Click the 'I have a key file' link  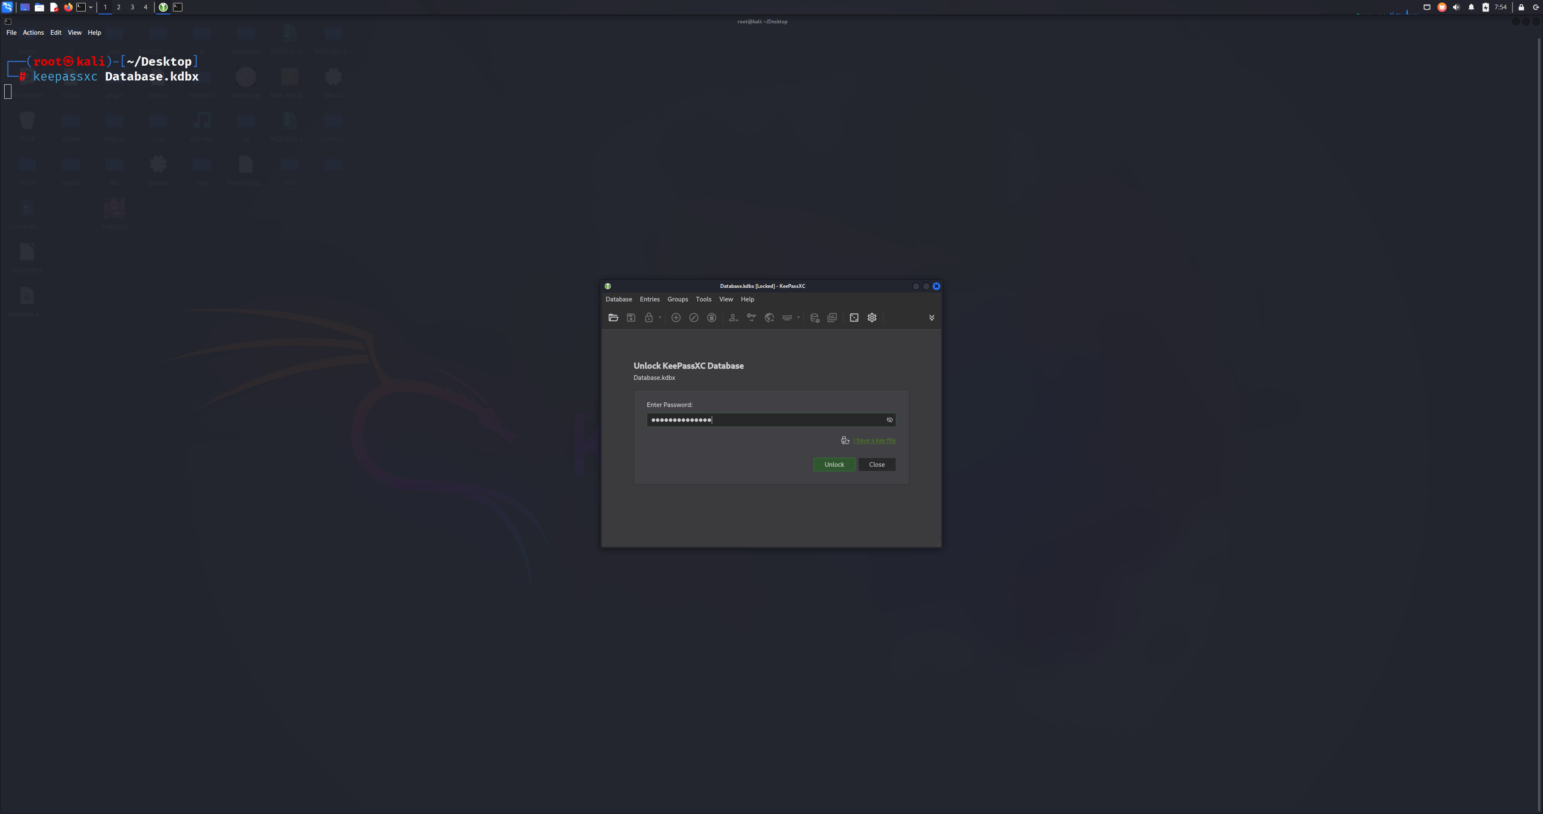tap(875, 440)
